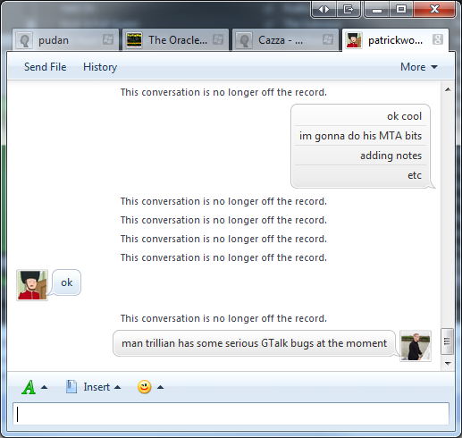Click the chat scrollbar thumb
462x438 pixels.
pyautogui.click(x=447, y=341)
